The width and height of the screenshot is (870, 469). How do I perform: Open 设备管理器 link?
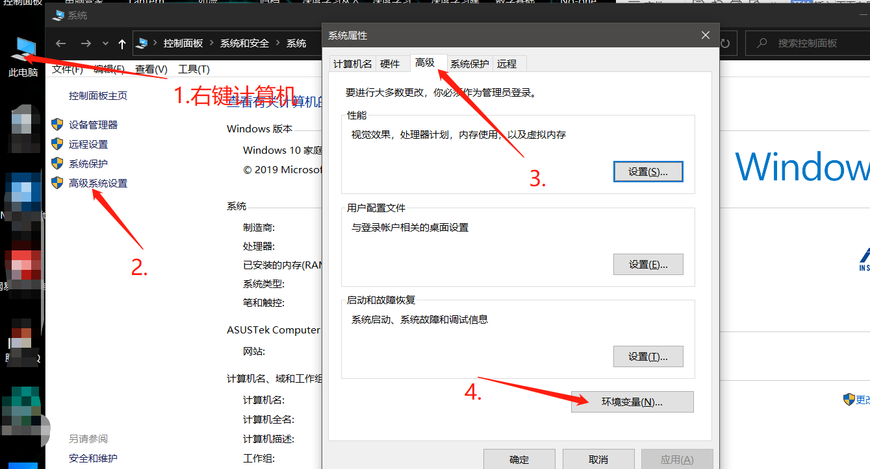coord(94,125)
